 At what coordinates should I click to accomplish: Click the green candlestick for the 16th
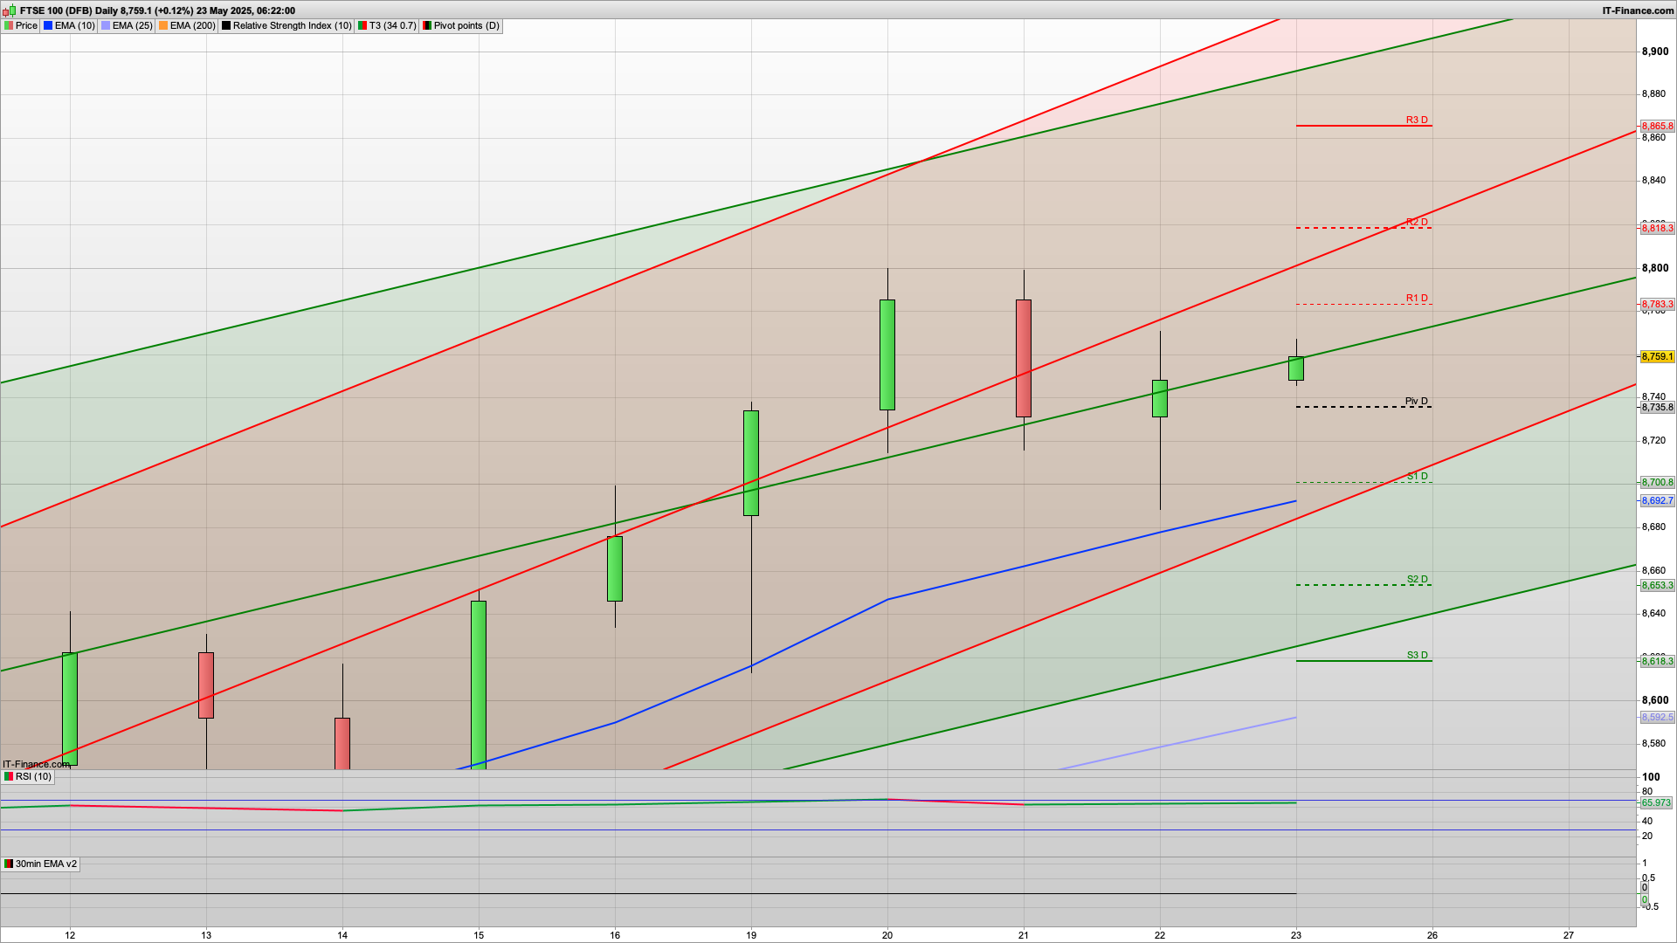pyautogui.click(x=615, y=568)
